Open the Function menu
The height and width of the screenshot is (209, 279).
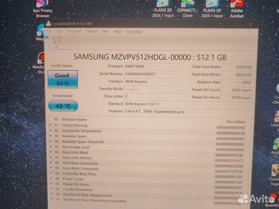[x=74, y=31]
